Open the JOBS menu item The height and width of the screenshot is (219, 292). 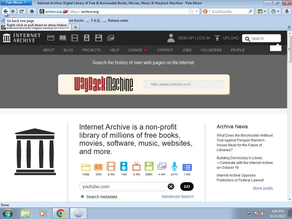187,50
